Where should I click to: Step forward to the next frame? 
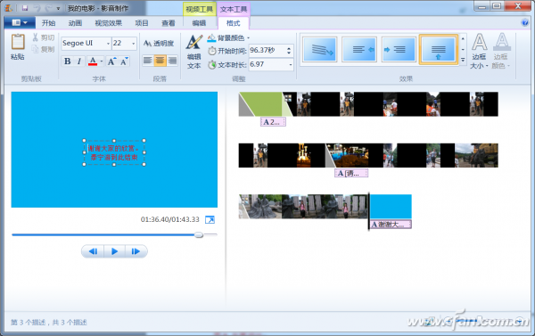pyautogui.click(x=136, y=251)
